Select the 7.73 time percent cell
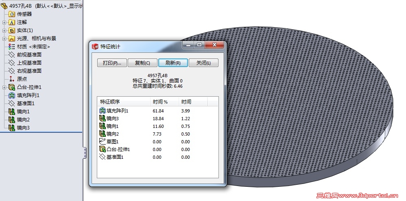This screenshot has width=406, height=201. click(x=157, y=134)
